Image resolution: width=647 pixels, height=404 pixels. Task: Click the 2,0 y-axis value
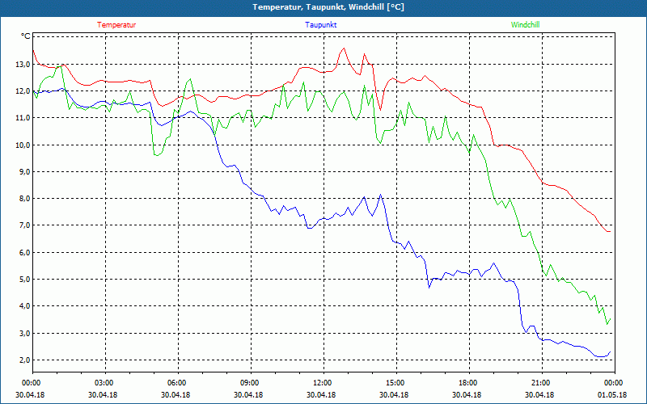click(24, 360)
